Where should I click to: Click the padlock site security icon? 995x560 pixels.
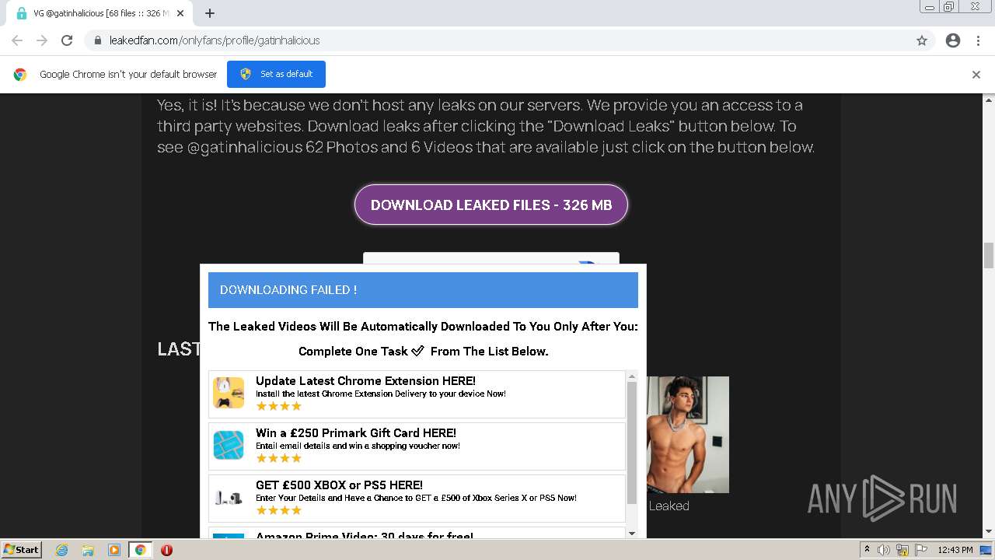click(98, 40)
